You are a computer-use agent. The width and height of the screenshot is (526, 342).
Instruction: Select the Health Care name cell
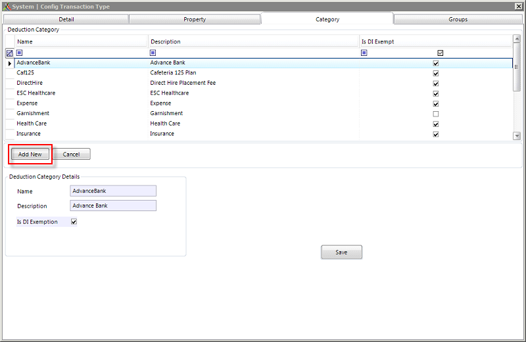point(81,124)
